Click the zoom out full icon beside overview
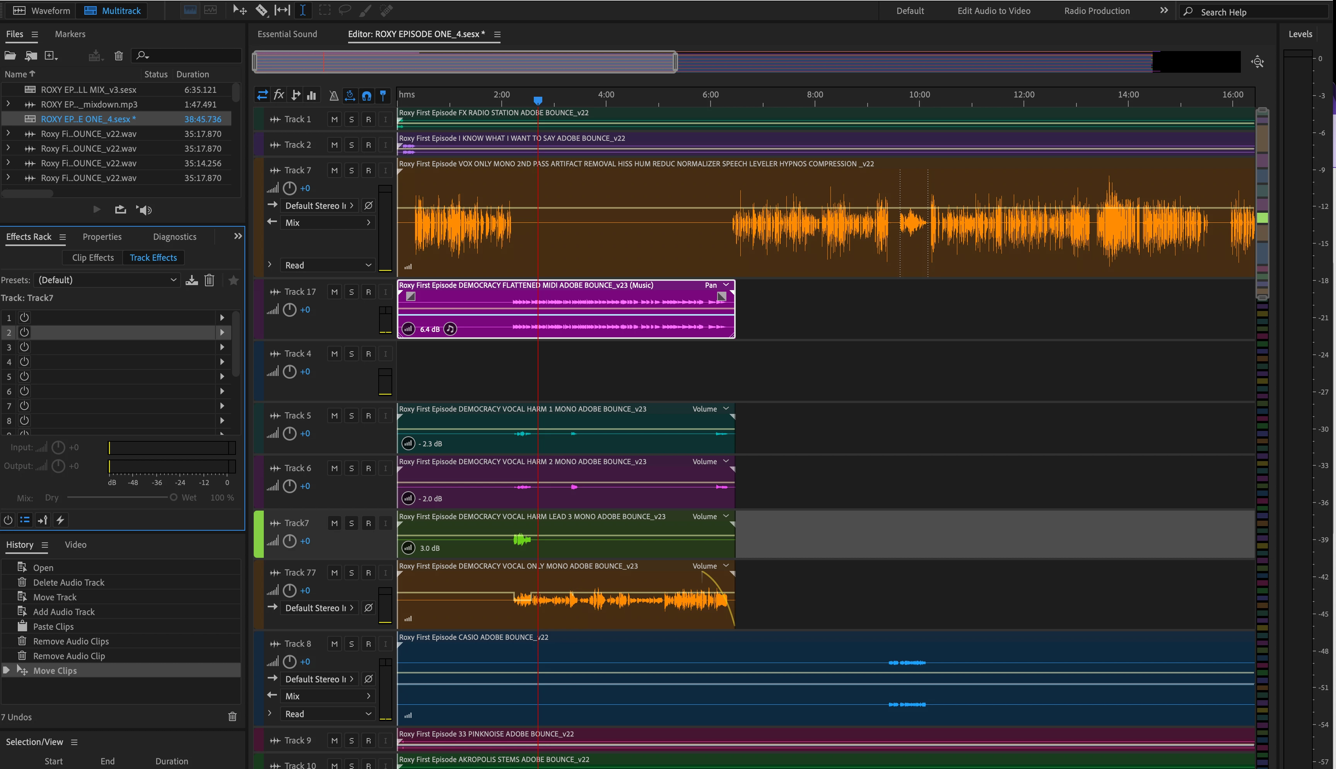The image size is (1336, 769). pos(1257,62)
